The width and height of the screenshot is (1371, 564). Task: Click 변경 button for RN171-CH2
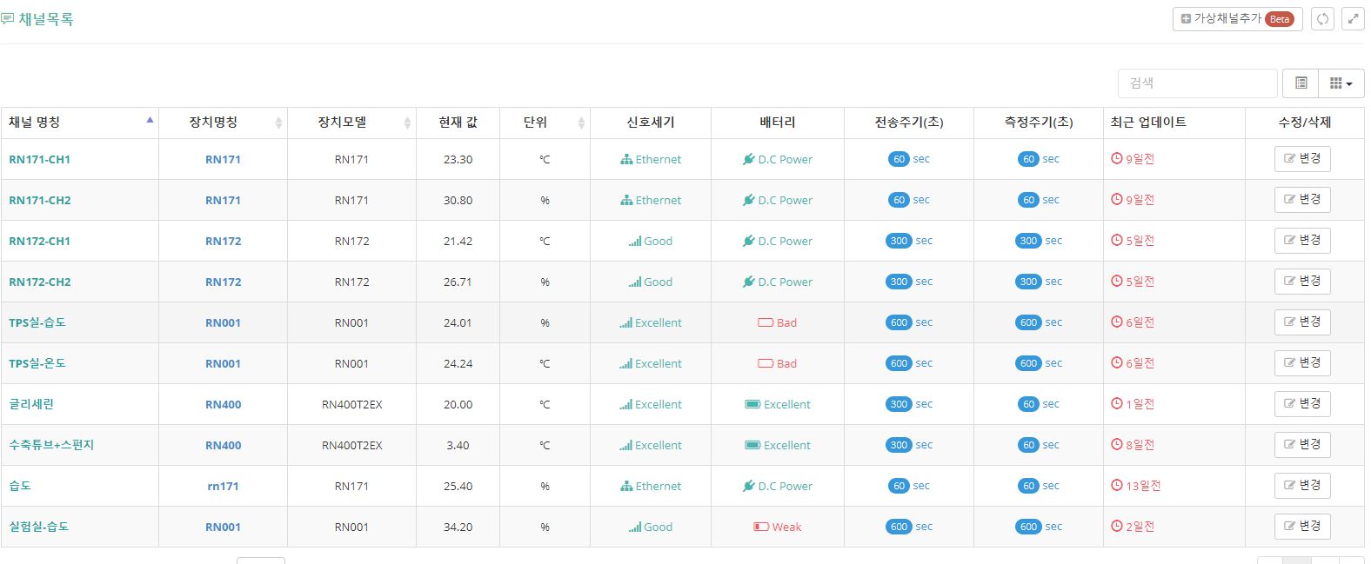coord(1302,200)
